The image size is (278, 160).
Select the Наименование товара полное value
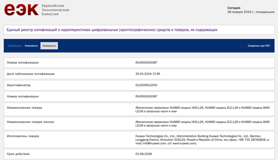tap(203, 124)
